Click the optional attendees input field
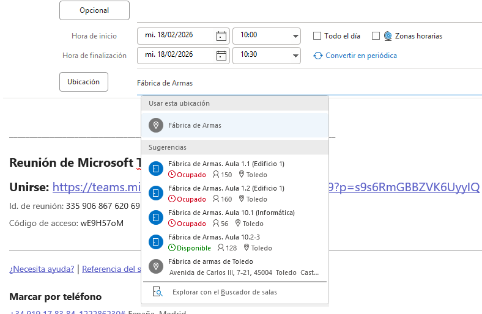 (310, 11)
